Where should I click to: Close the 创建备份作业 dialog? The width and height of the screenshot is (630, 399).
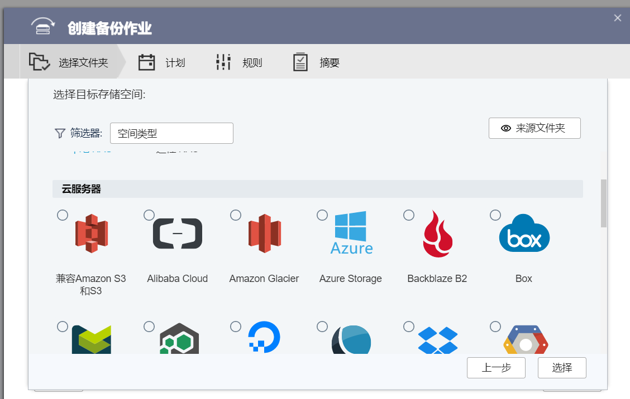pos(618,18)
